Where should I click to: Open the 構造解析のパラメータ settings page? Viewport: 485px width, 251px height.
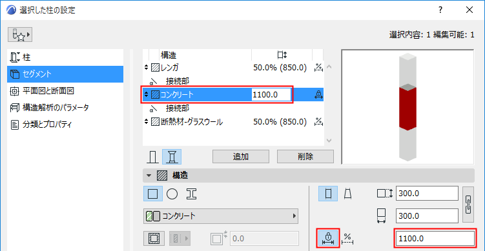click(x=65, y=107)
